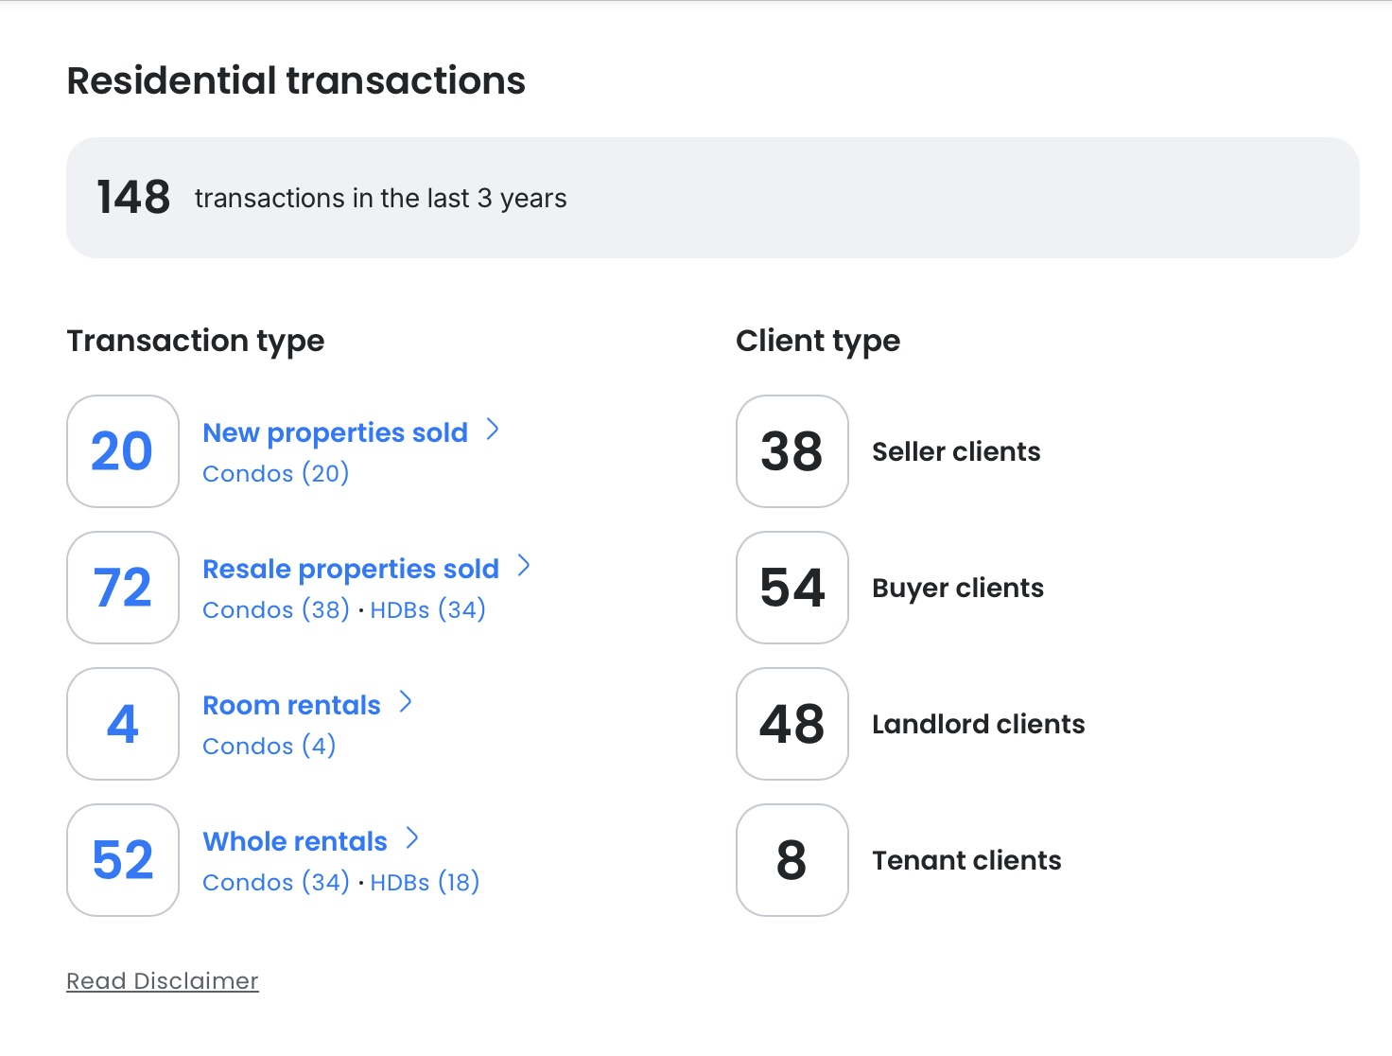Screen dimensions: 1392x1056
Task: Expand the Resale properties sold arrow
Action: (x=524, y=567)
